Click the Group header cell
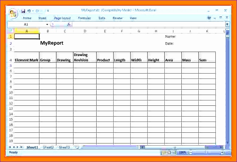 48,57
